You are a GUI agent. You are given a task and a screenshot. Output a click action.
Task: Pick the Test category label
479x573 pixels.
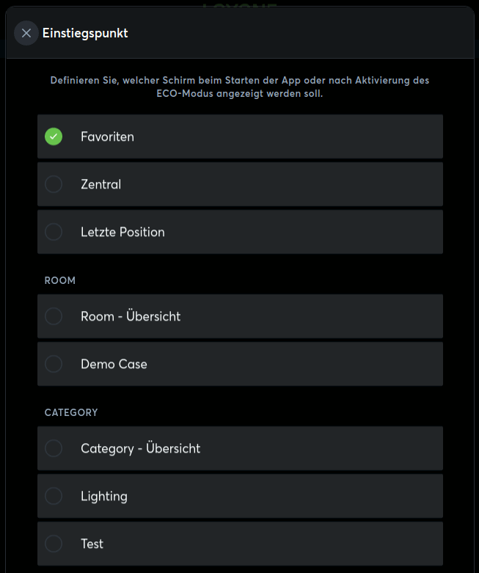(92, 544)
